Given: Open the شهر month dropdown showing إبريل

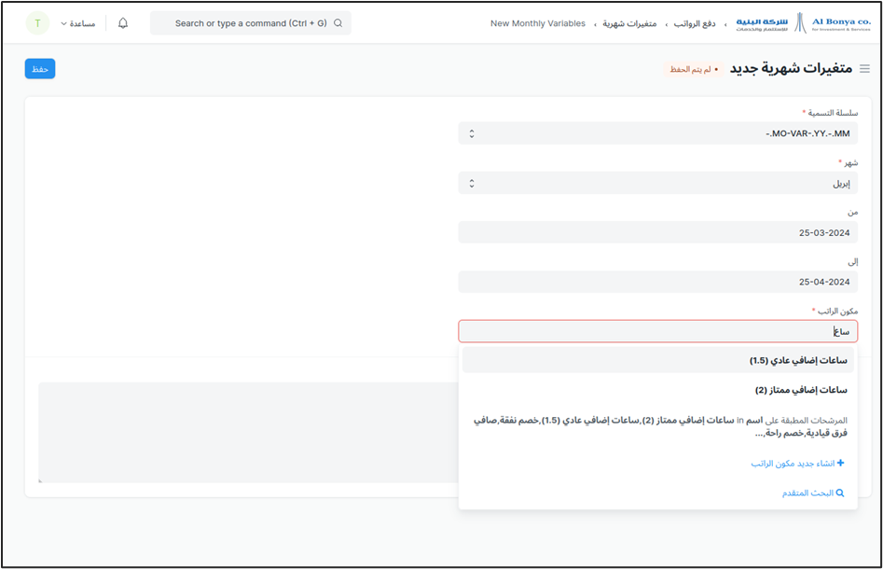Looking at the screenshot, I should click(x=657, y=184).
